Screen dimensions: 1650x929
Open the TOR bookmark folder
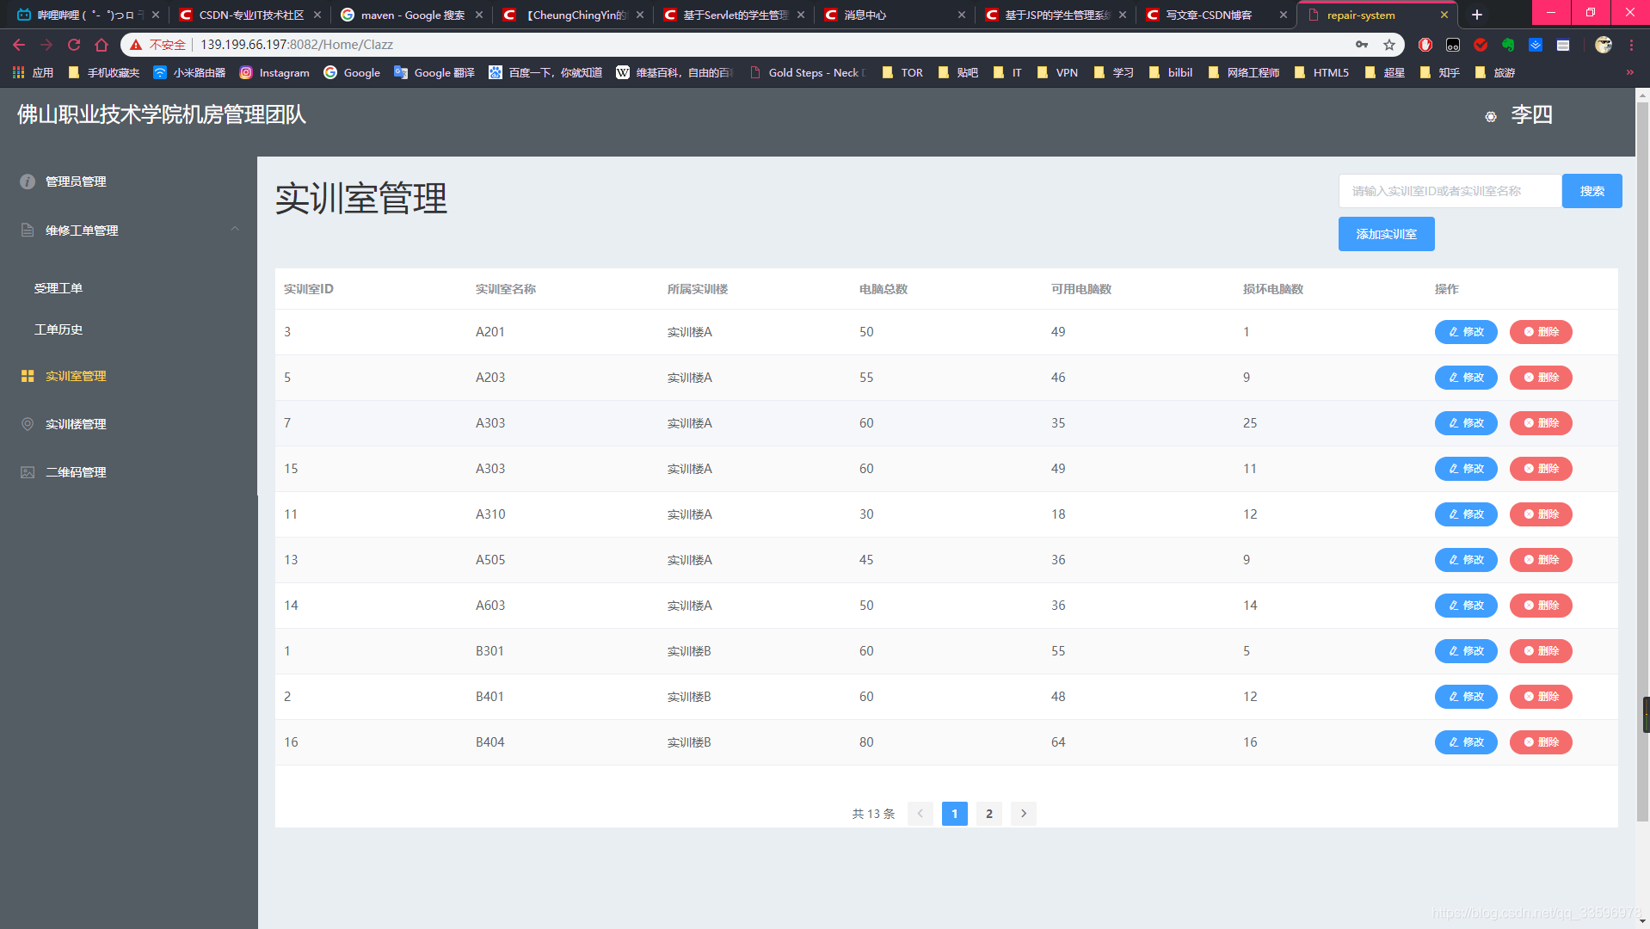902,72
